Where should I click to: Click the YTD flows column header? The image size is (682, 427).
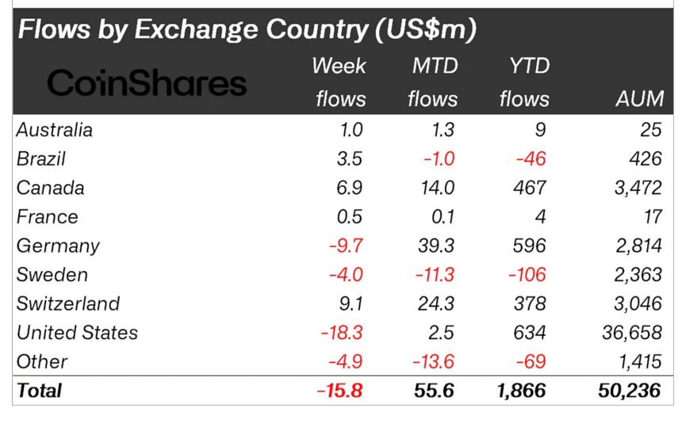pos(524,82)
